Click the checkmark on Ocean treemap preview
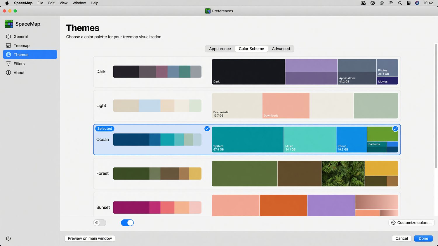This screenshot has width=438, height=246. point(395,129)
